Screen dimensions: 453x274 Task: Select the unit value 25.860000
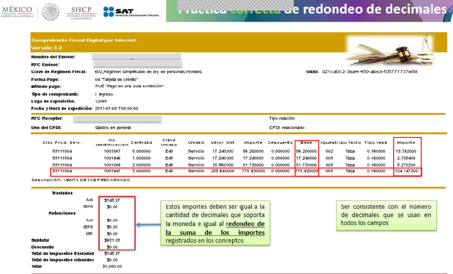point(223,165)
